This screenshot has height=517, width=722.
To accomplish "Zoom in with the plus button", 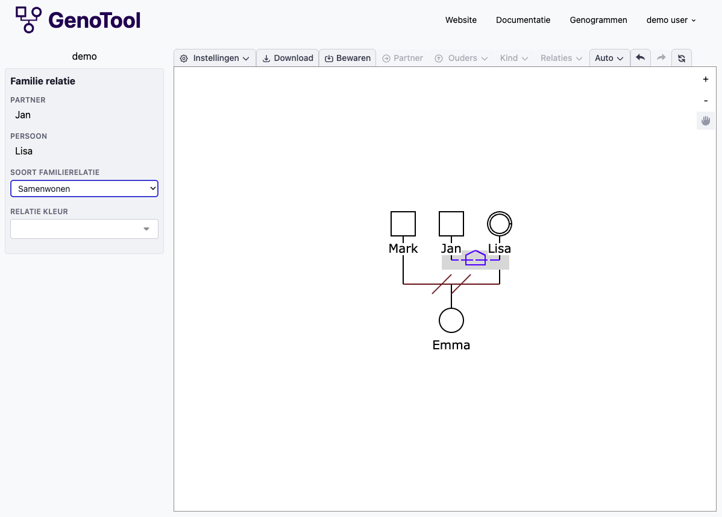I will [705, 79].
